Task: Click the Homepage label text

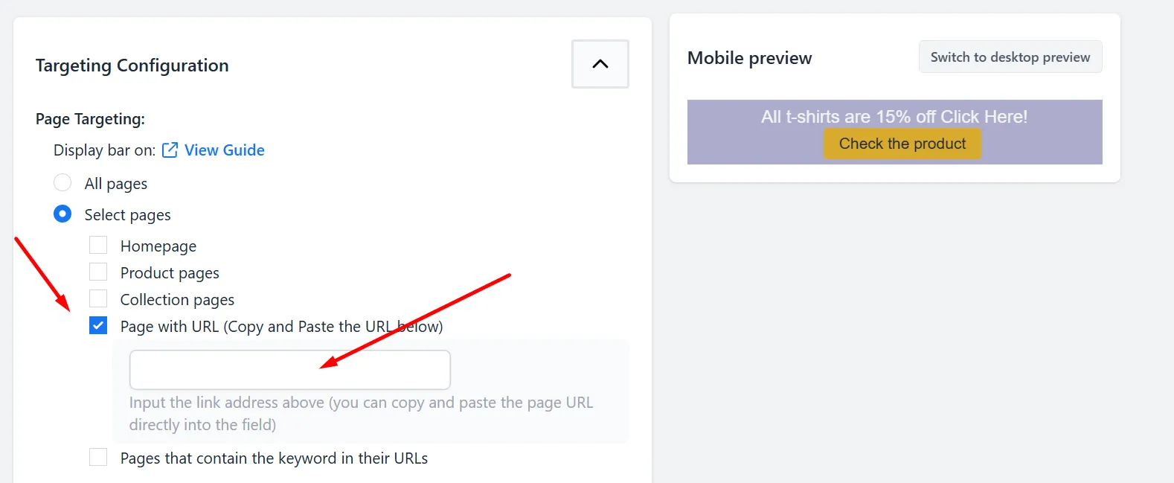Action: (x=158, y=246)
